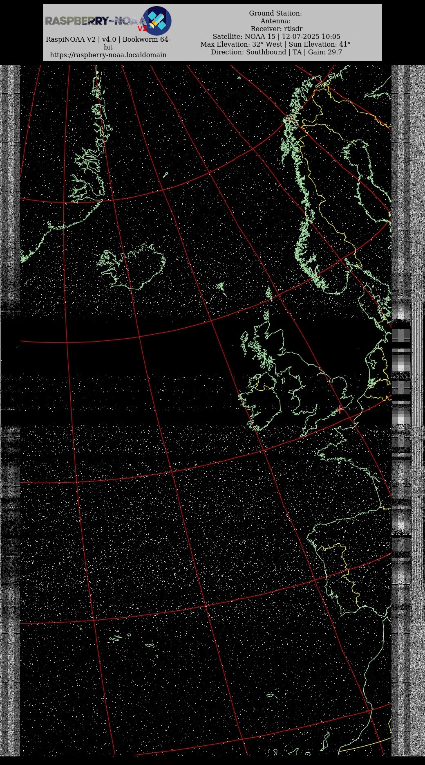This screenshot has width=425, height=765.
Task: Click the 'RaspiNOAA V2 | v4.0 | Bookworm 64-bit' text
Action: (x=108, y=43)
